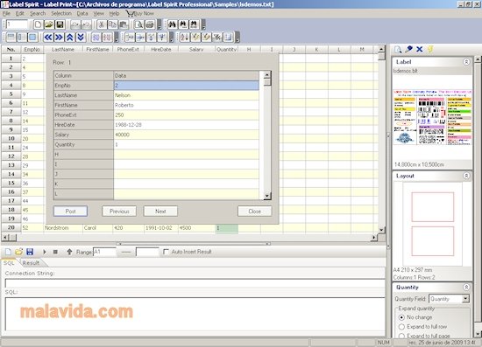Click the Open folder toolbar icon
This screenshot has height=347, width=482.
pos(49,24)
